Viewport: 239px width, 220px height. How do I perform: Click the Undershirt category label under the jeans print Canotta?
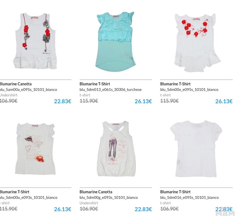(89, 203)
